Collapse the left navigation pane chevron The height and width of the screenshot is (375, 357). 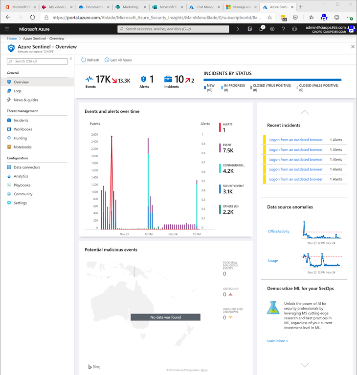(x=71, y=59)
